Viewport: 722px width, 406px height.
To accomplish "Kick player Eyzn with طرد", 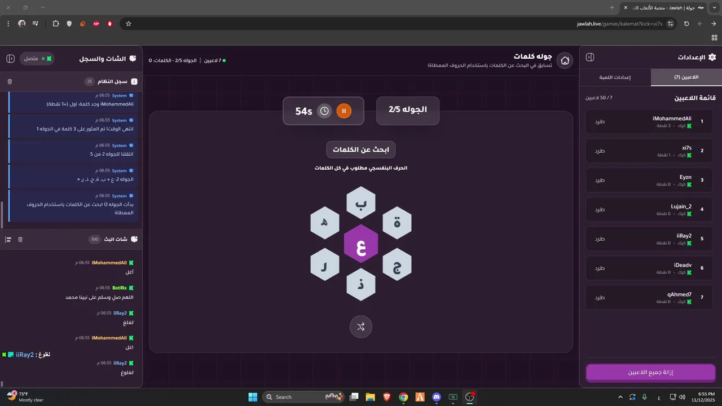I will point(600,180).
